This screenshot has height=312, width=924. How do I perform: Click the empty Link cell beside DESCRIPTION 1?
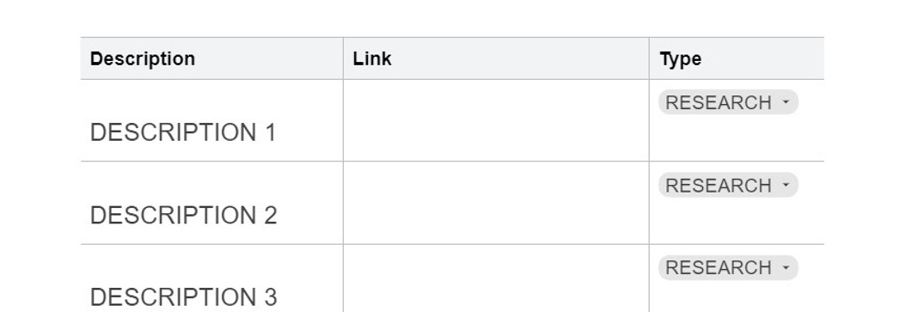tap(496, 120)
